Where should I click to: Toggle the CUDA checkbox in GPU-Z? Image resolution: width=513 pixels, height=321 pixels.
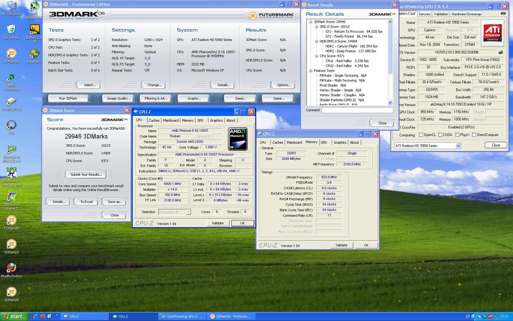(x=440, y=135)
